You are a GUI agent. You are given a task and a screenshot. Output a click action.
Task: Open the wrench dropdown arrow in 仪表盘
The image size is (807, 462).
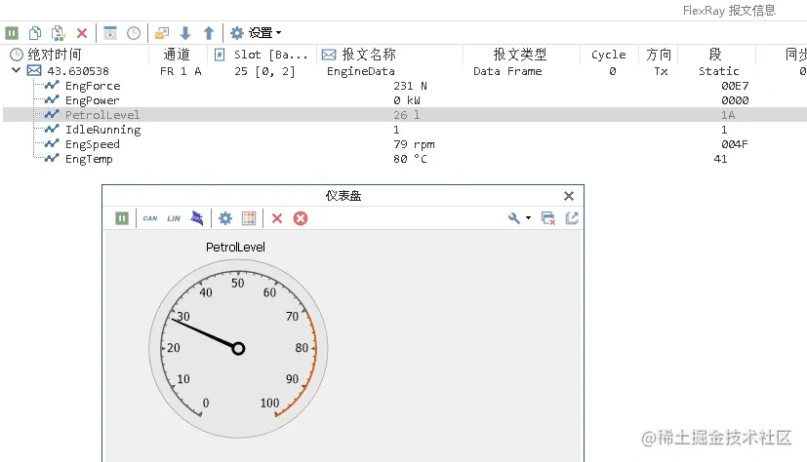(x=528, y=218)
